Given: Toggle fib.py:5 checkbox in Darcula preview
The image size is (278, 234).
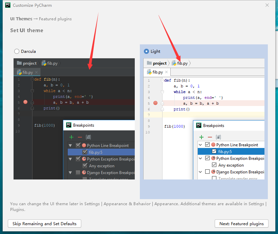Looking at the screenshot, I should [85, 152].
